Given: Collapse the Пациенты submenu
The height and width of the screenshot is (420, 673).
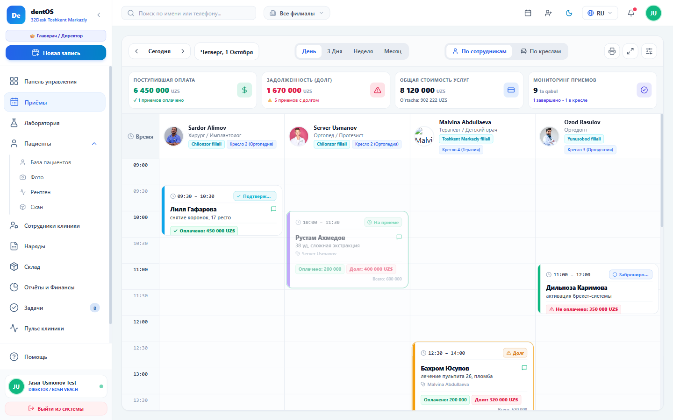Looking at the screenshot, I should pyautogui.click(x=94, y=144).
